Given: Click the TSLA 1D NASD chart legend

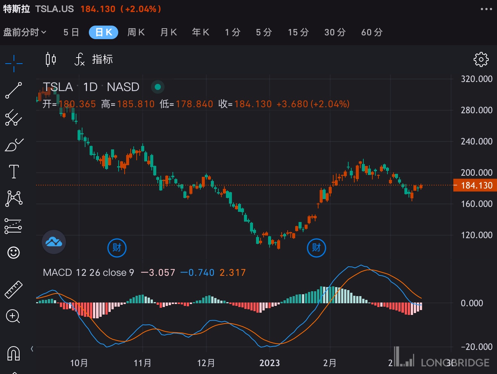Looking at the screenshot, I should click(91, 87).
